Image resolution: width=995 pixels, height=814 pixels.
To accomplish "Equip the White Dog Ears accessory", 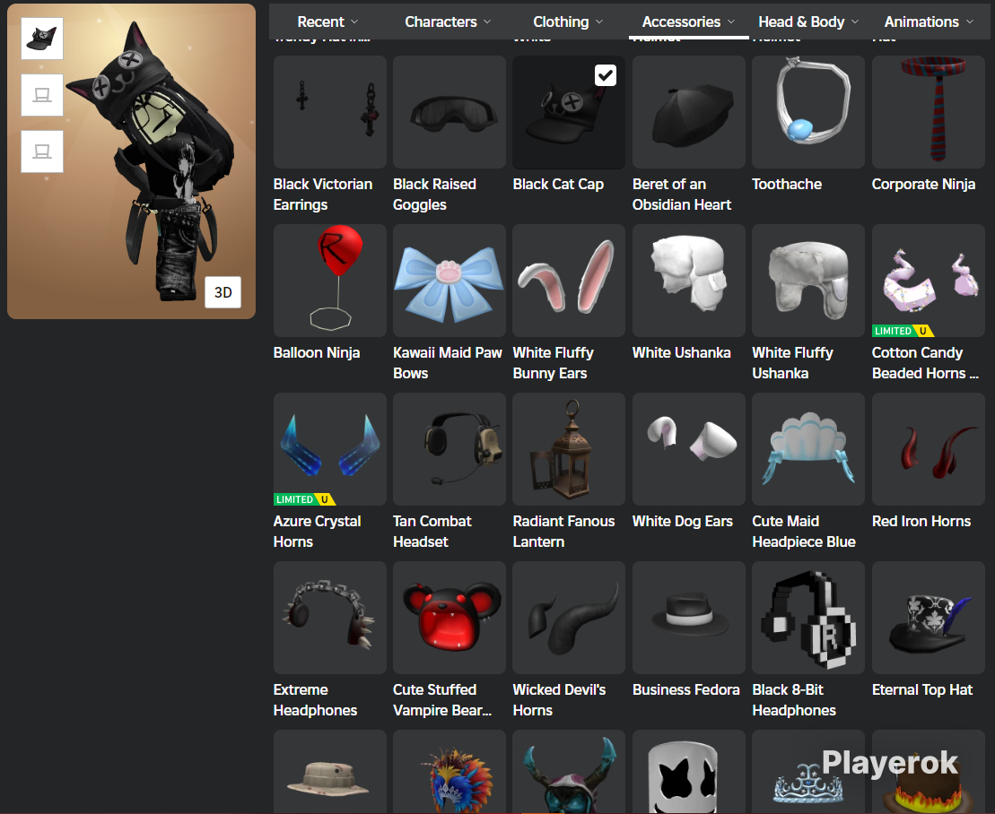I will click(688, 449).
